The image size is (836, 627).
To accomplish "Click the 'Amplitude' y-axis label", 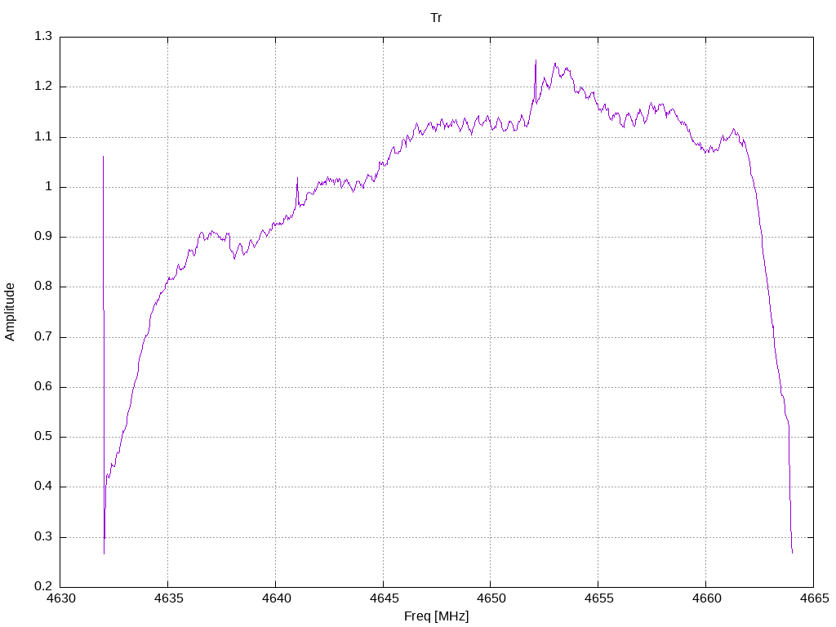I will 10,312.
